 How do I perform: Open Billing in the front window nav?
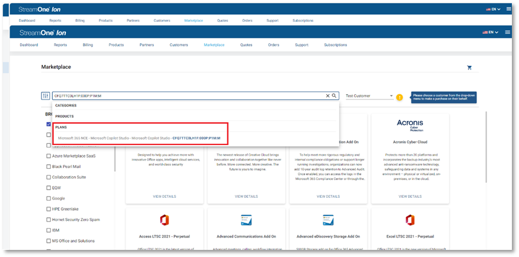coord(88,45)
